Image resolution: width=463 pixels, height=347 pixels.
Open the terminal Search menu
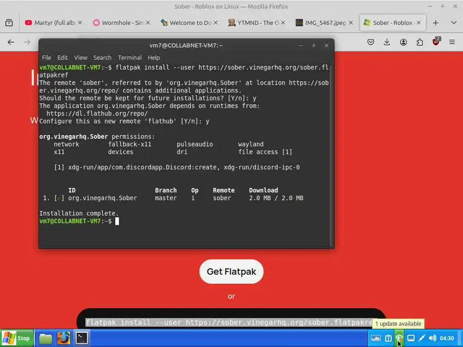pos(103,57)
